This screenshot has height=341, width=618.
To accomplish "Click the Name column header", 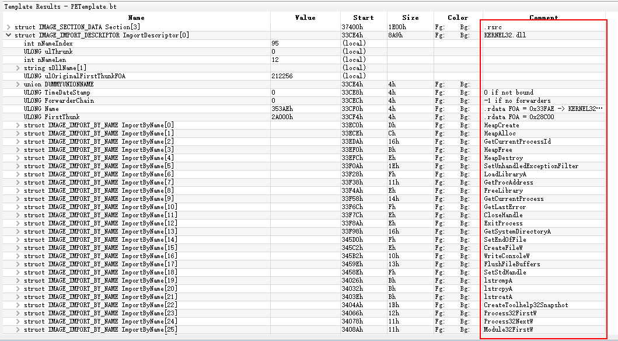I will click(136, 18).
